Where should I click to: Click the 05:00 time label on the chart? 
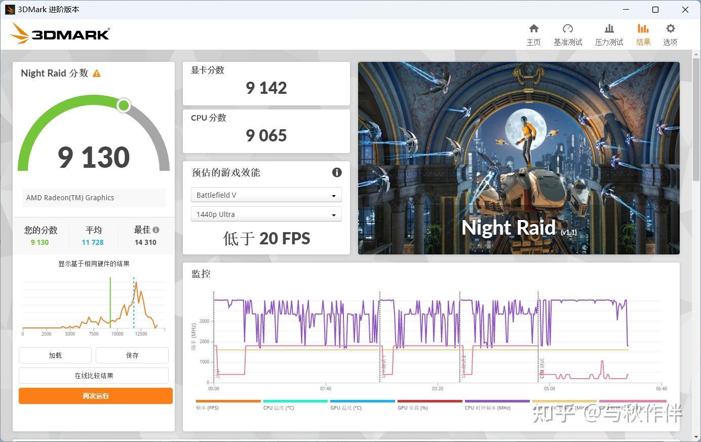[x=550, y=389]
